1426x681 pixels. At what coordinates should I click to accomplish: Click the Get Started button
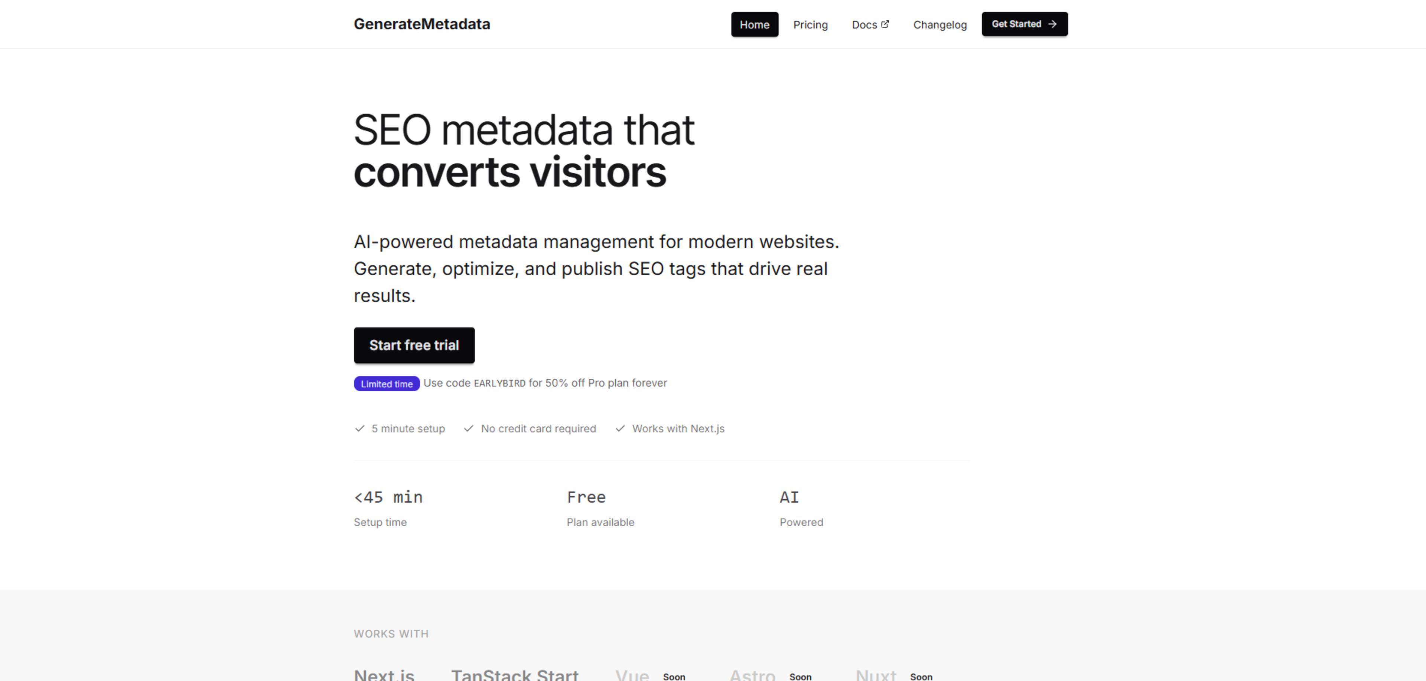tap(1024, 24)
